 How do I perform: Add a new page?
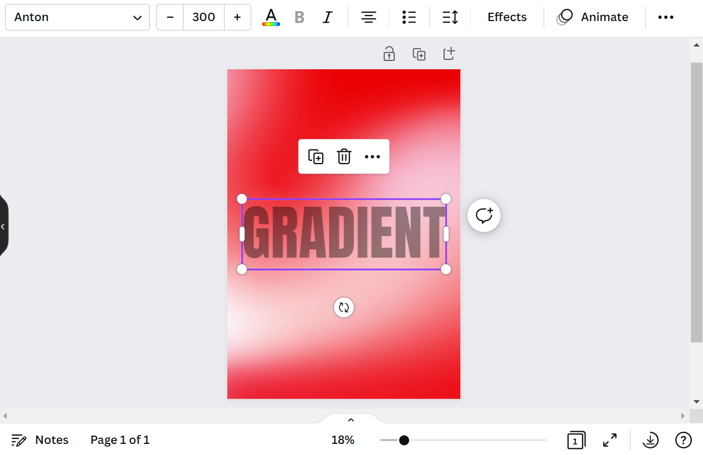(449, 54)
